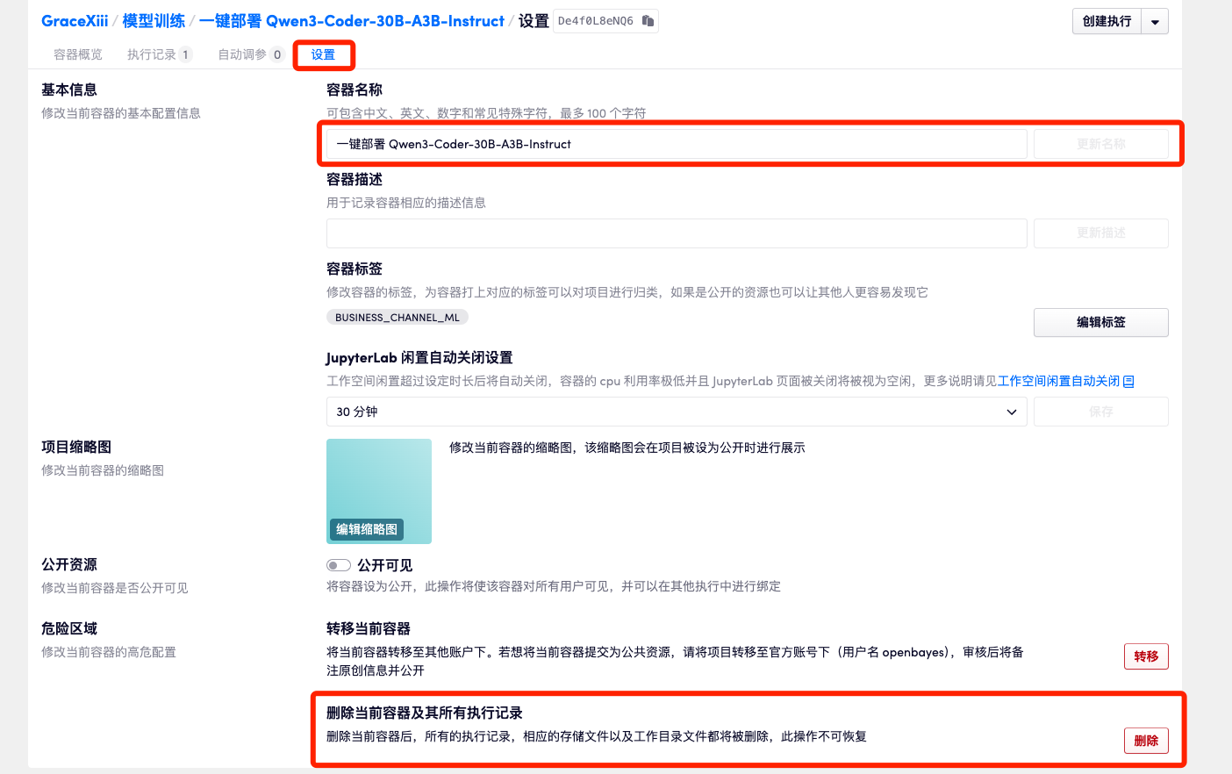1232x774 pixels.
Task: Click the red 转移 button
Action: (1146, 656)
